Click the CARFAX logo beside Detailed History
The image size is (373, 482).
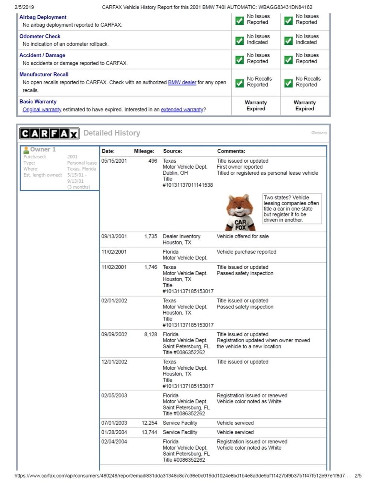click(49, 133)
